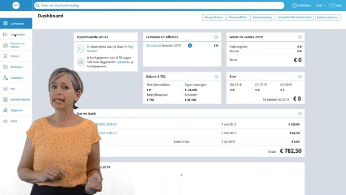Viewport: 346px width, 195px height.
Task: Open the Verstuurde facturen link
Action: (x=154, y=45)
